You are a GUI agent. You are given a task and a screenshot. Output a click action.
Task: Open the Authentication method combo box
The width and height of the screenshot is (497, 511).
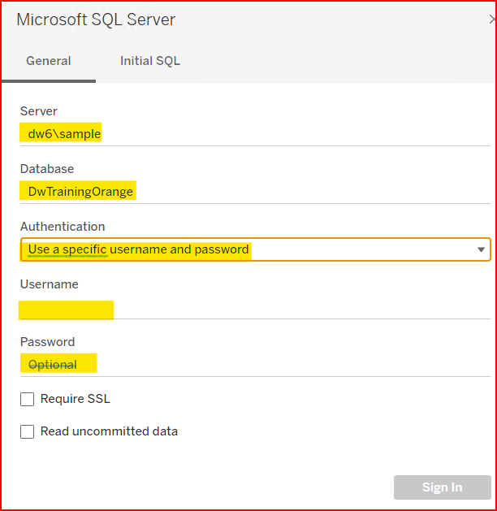244,249
